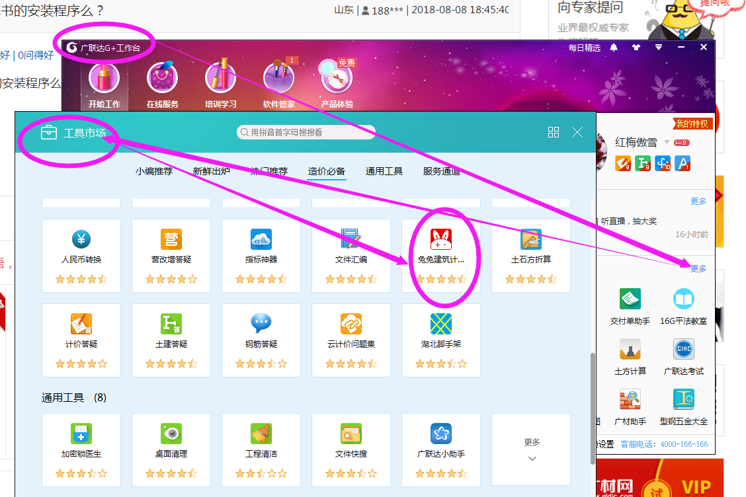746x497 pixels.
Task: Open 在线服务 in the G+ workbench
Action: click(x=162, y=85)
